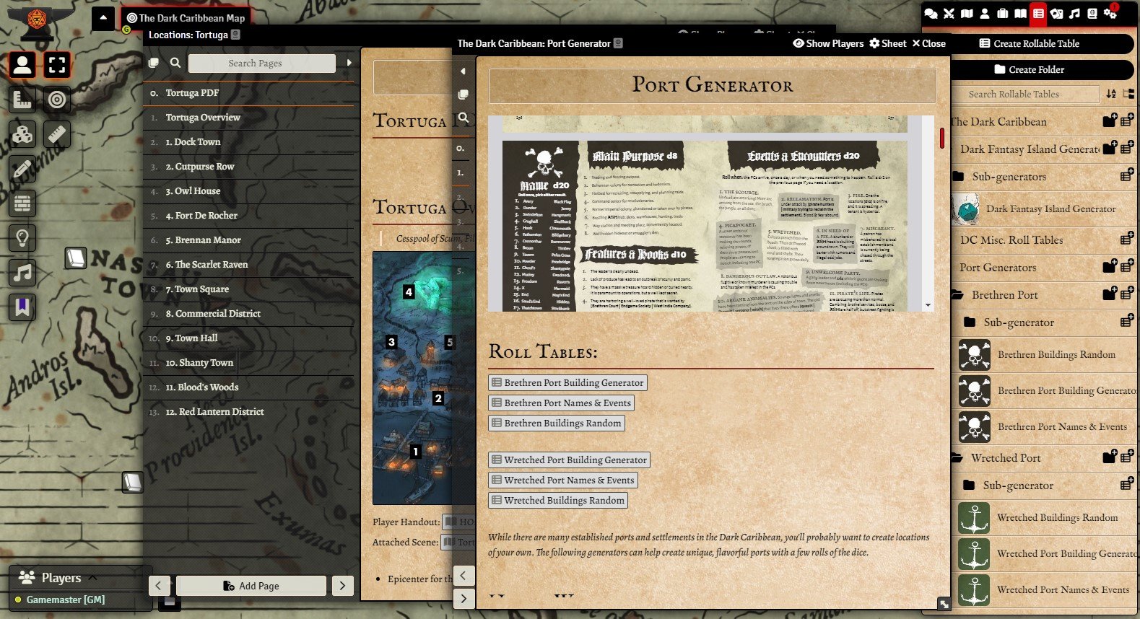This screenshot has width=1140, height=619.
Task: Toggle search filter icon in Tortuga journal
Action: 175,63
